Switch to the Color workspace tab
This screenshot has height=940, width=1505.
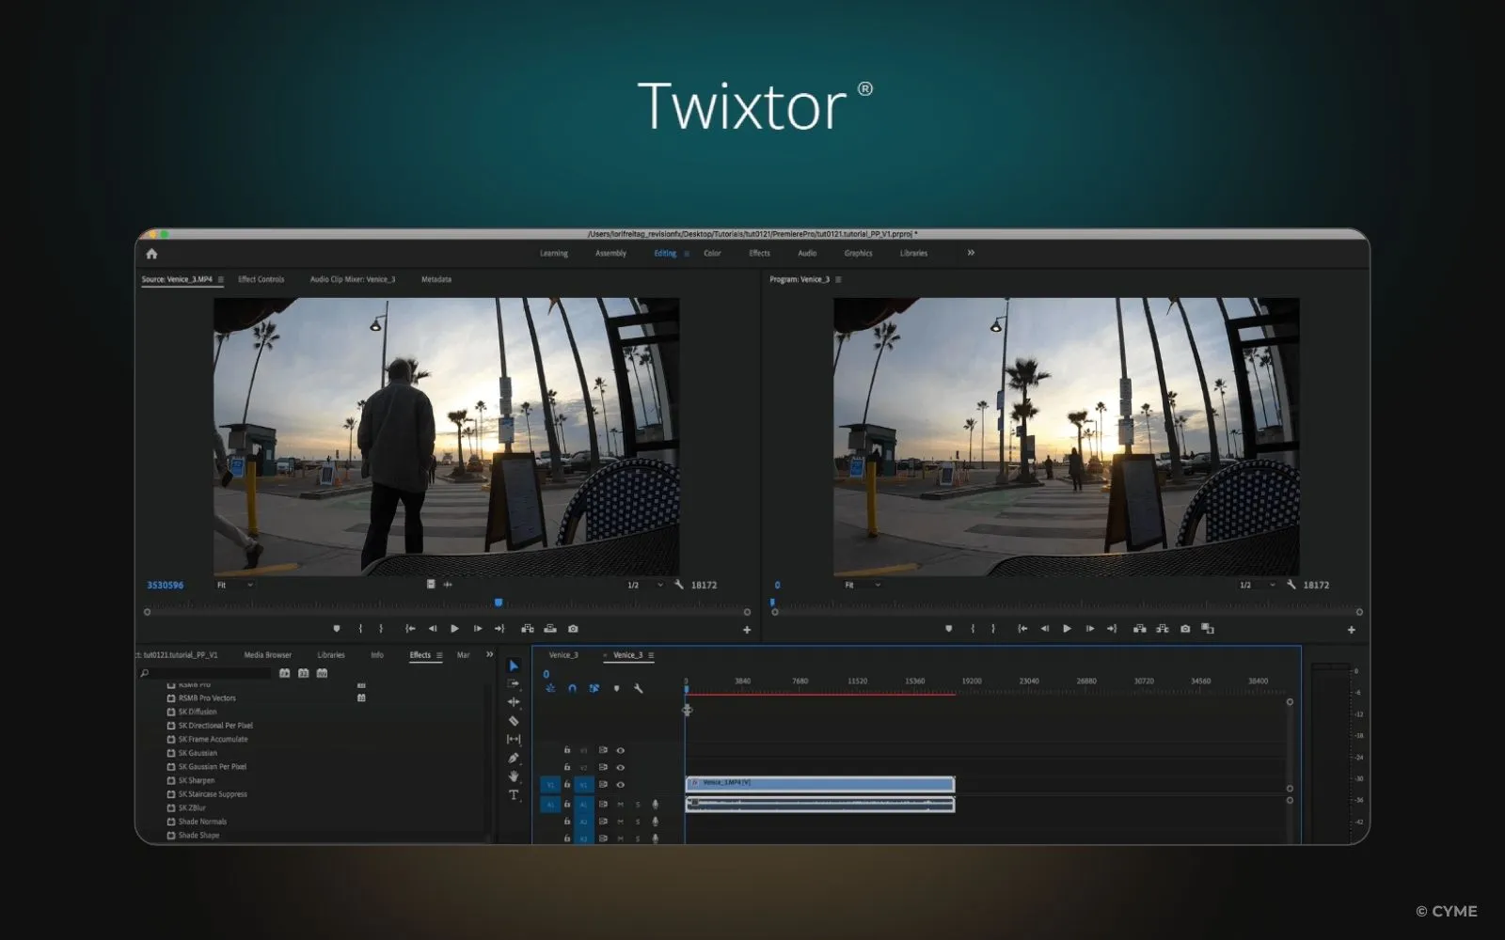712,253
